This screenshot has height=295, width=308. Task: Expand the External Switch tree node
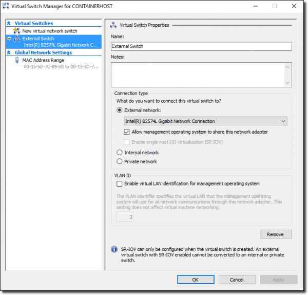[x=9, y=39]
